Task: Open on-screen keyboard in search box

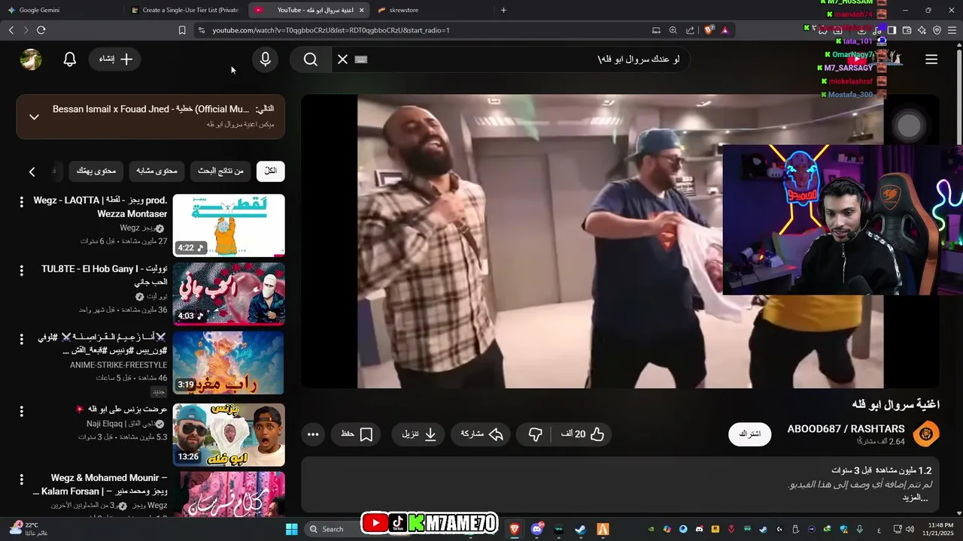Action: (361, 59)
